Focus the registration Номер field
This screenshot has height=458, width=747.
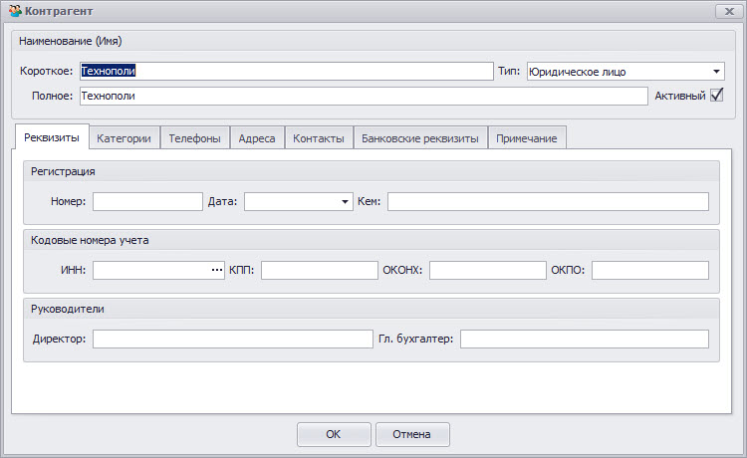pyautogui.click(x=147, y=202)
